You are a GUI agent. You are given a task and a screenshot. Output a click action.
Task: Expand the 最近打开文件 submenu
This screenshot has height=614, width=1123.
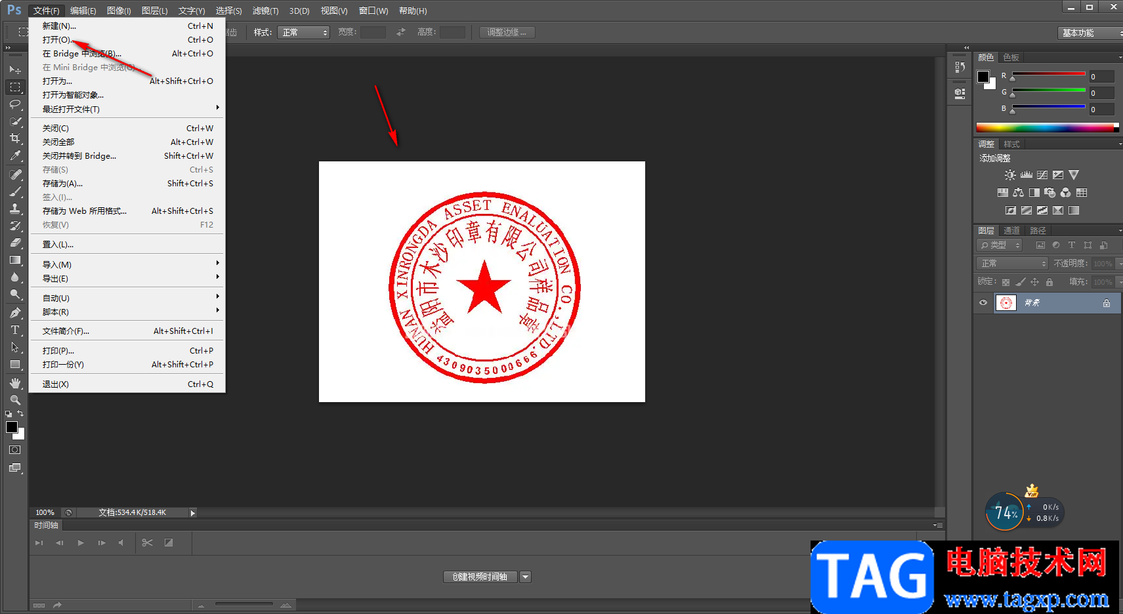point(127,109)
